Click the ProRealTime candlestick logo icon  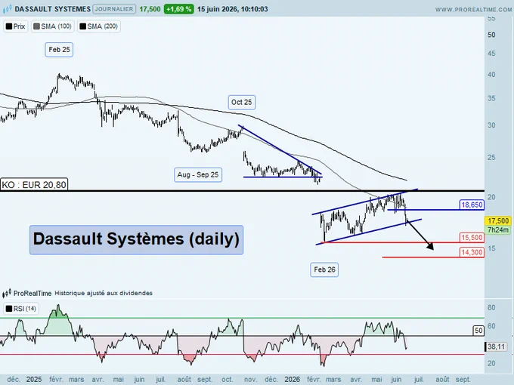7,293
